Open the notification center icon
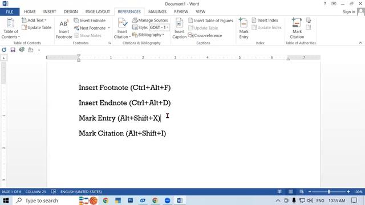The width and height of the screenshot is (365, 205). point(354,200)
